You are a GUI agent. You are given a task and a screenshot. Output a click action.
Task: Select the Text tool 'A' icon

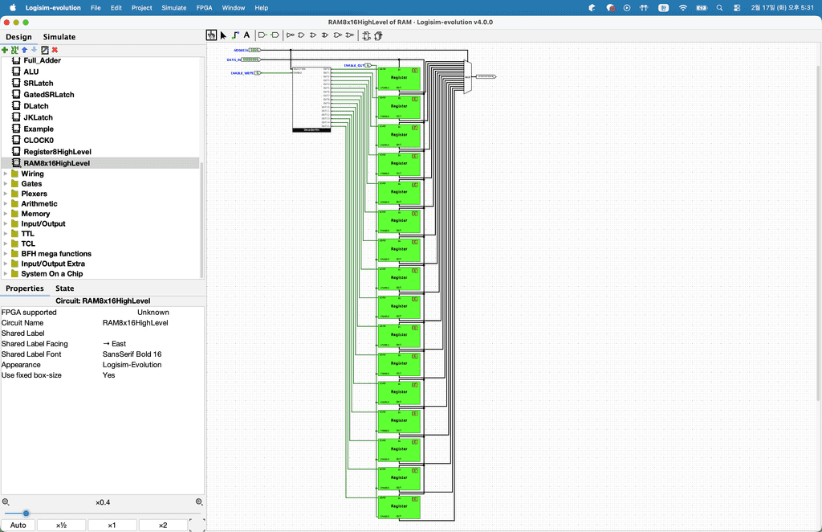(x=246, y=35)
